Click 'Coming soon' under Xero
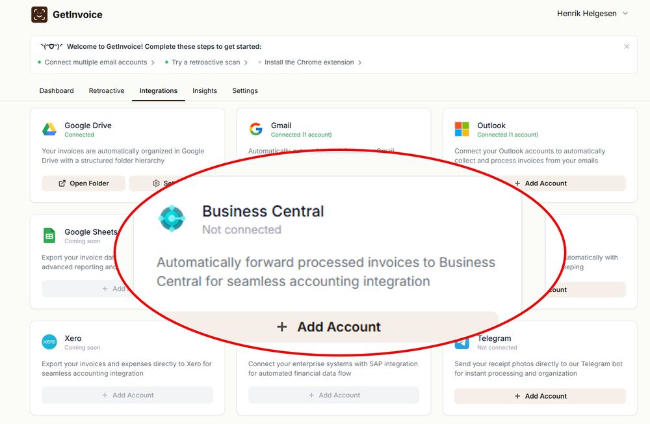Screen dimensions: 650x424 click(82, 348)
